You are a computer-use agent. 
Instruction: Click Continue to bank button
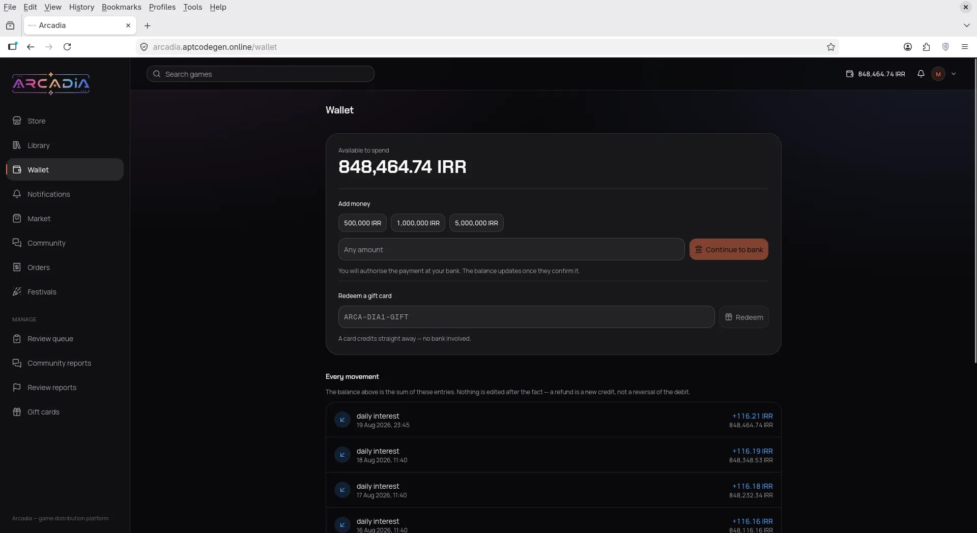pos(729,249)
